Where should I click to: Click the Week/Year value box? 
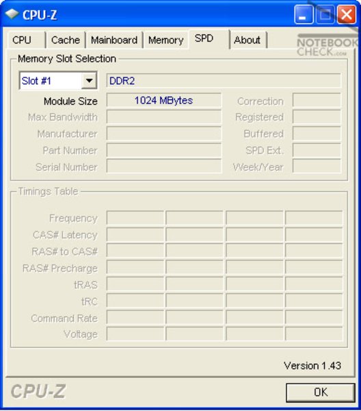point(317,166)
